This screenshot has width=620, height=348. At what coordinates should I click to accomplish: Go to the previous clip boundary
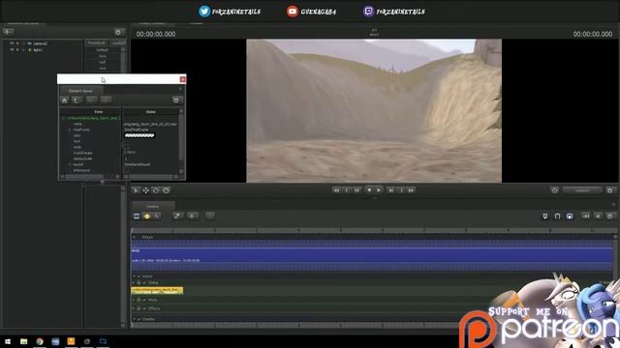pos(347,190)
